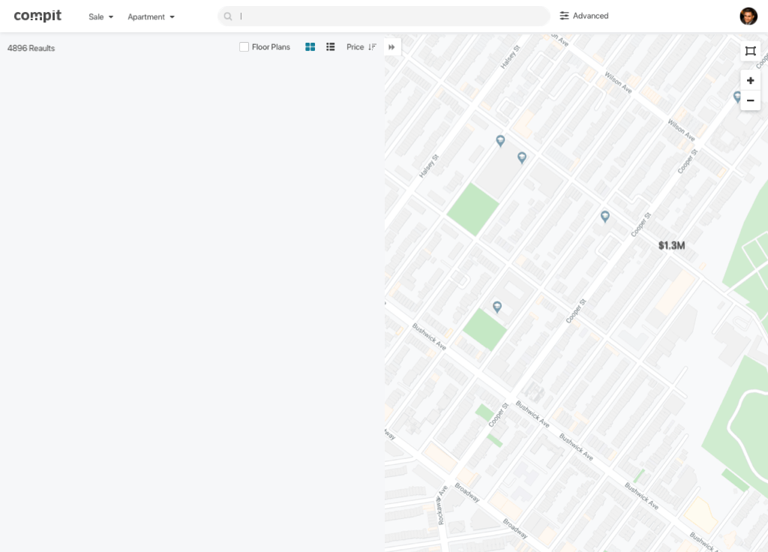
Task: Enable the Floor Plans filter
Action: click(244, 46)
